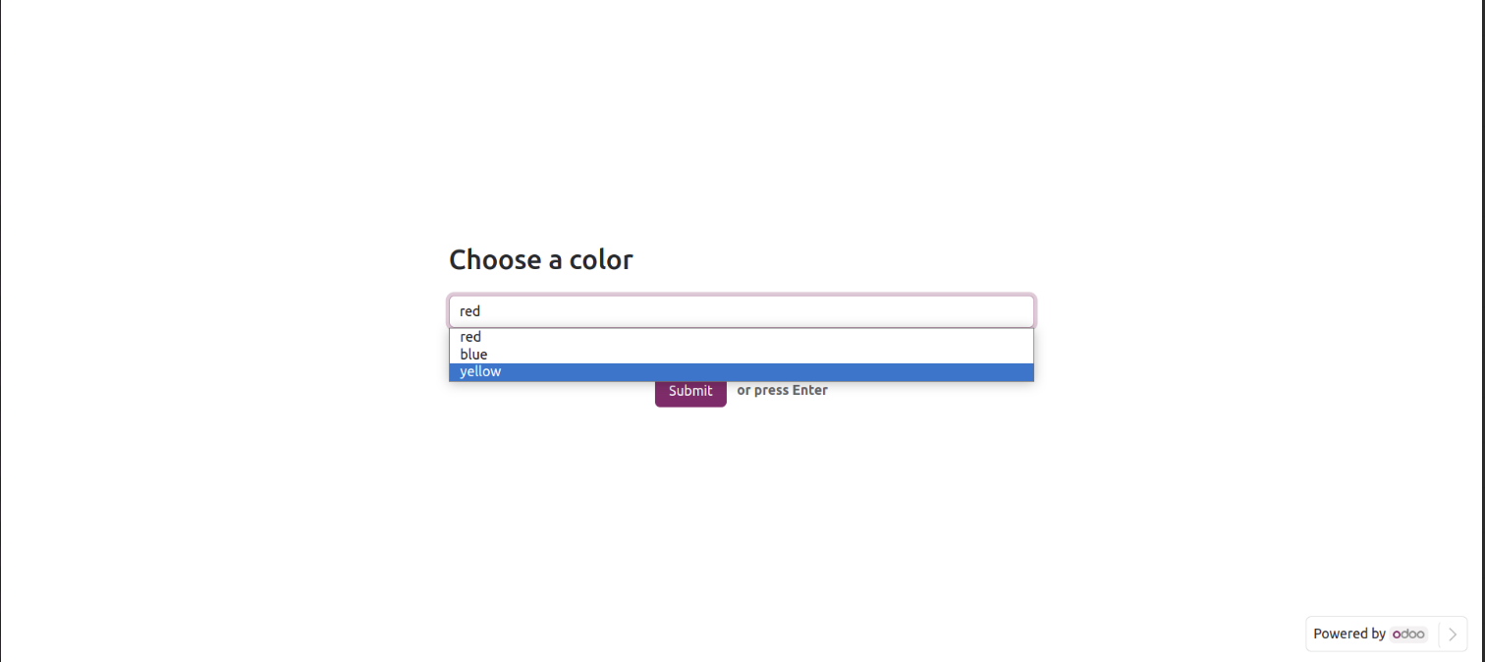Click the color select field showing red

coord(741,311)
